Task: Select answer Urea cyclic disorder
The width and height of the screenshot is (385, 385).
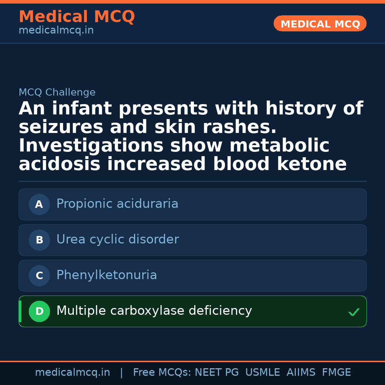Action: [x=118, y=240]
